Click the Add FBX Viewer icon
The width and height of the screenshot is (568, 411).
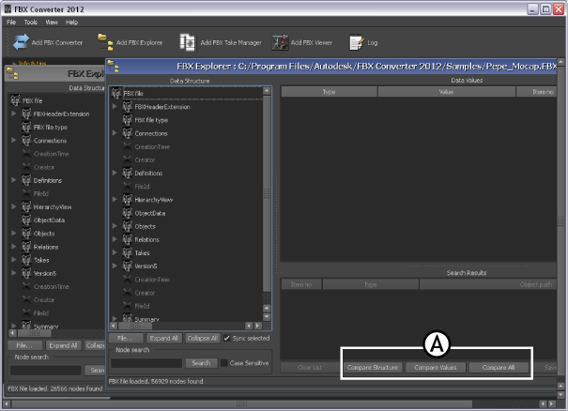(x=280, y=42)
